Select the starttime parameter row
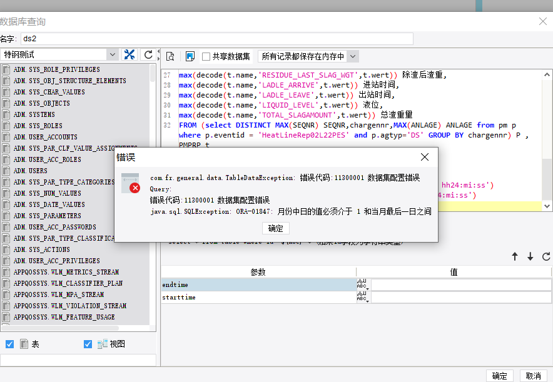Image resolution: width=553 pixels, height=382 pixels. click(x=258, y=297)
